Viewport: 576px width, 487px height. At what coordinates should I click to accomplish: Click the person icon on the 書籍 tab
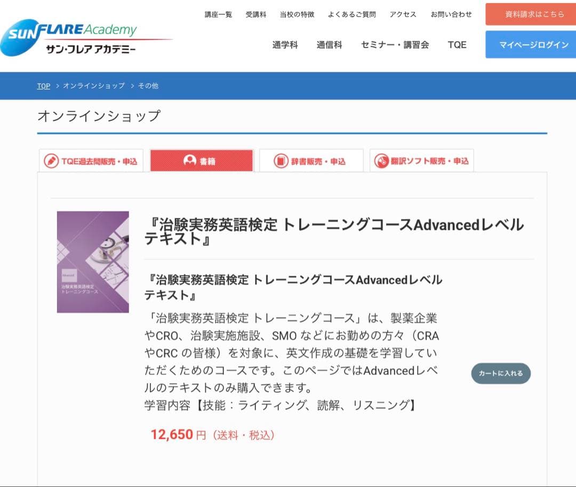click(190, 160)
